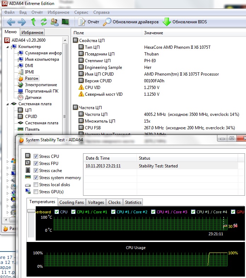The image size is (246, 278).
Task: Open the Избранное menu in menu bar
Action: point(58,12)
